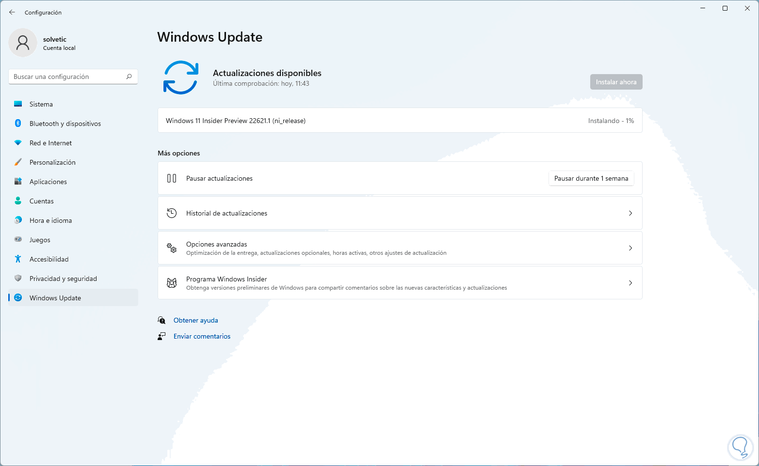
Task: Expand Opciones avanzadas chevron
Action: (x=630, y=248)
